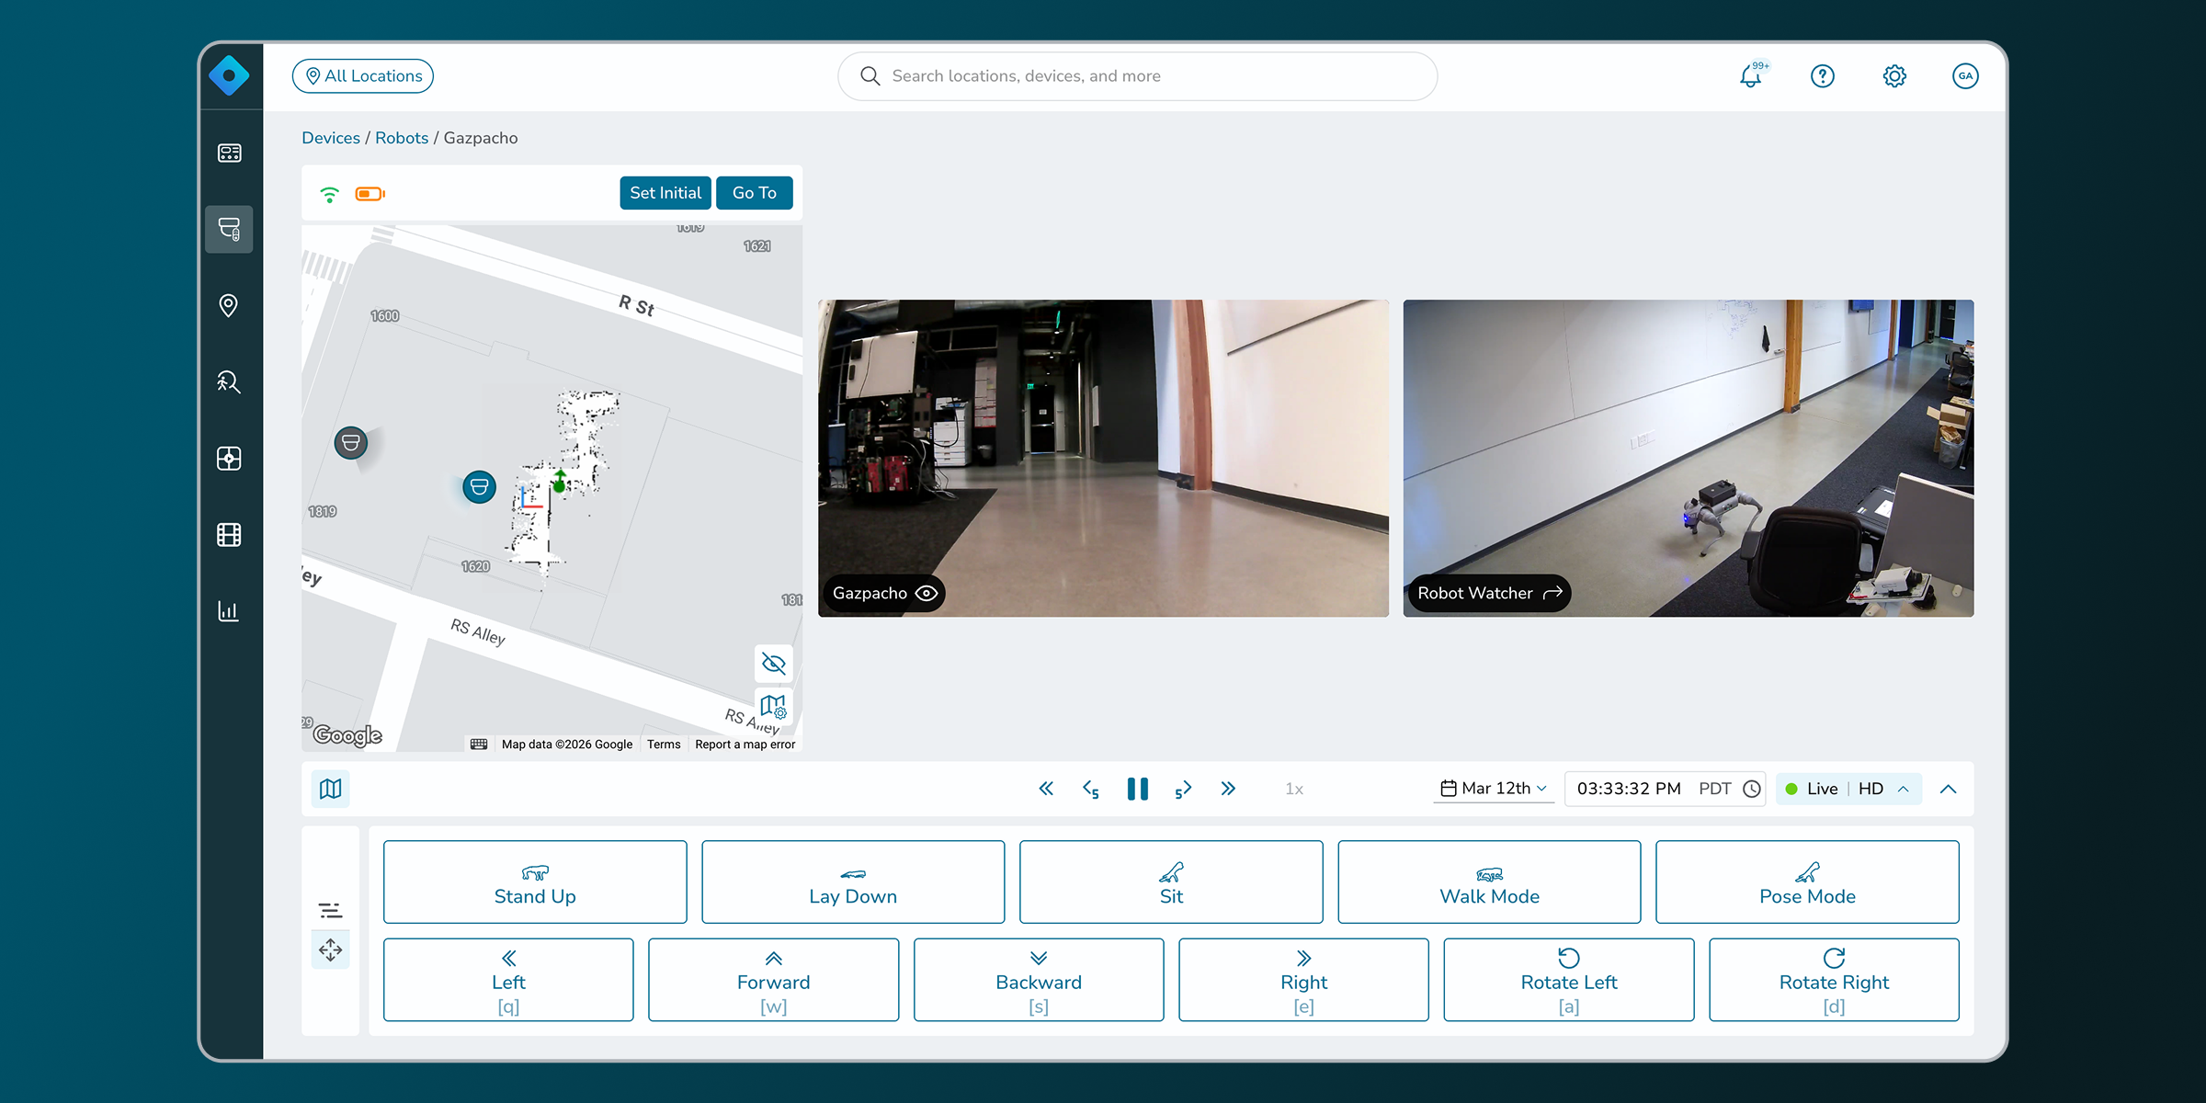Image resolution: width=2206 pixels, height=1103 pixels.
Task: Open the person search tool in the sidebar
Action: click(229, 381)
